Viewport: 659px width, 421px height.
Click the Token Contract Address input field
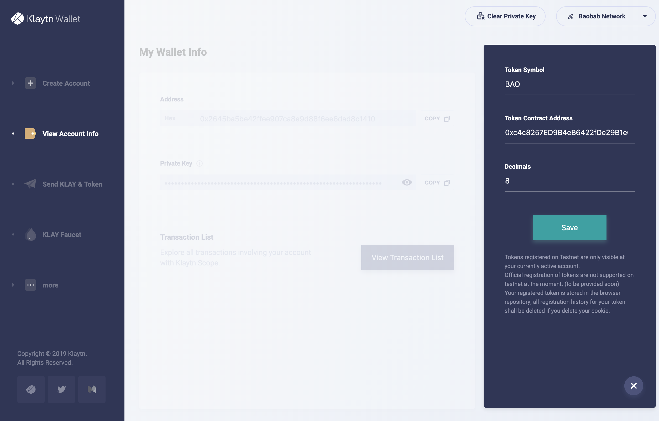[569, 132]
